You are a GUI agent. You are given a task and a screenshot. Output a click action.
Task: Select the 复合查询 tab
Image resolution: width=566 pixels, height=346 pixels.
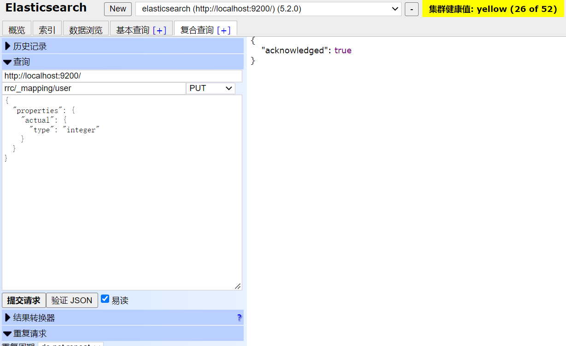pyautogui.click(x=197, y=30)
